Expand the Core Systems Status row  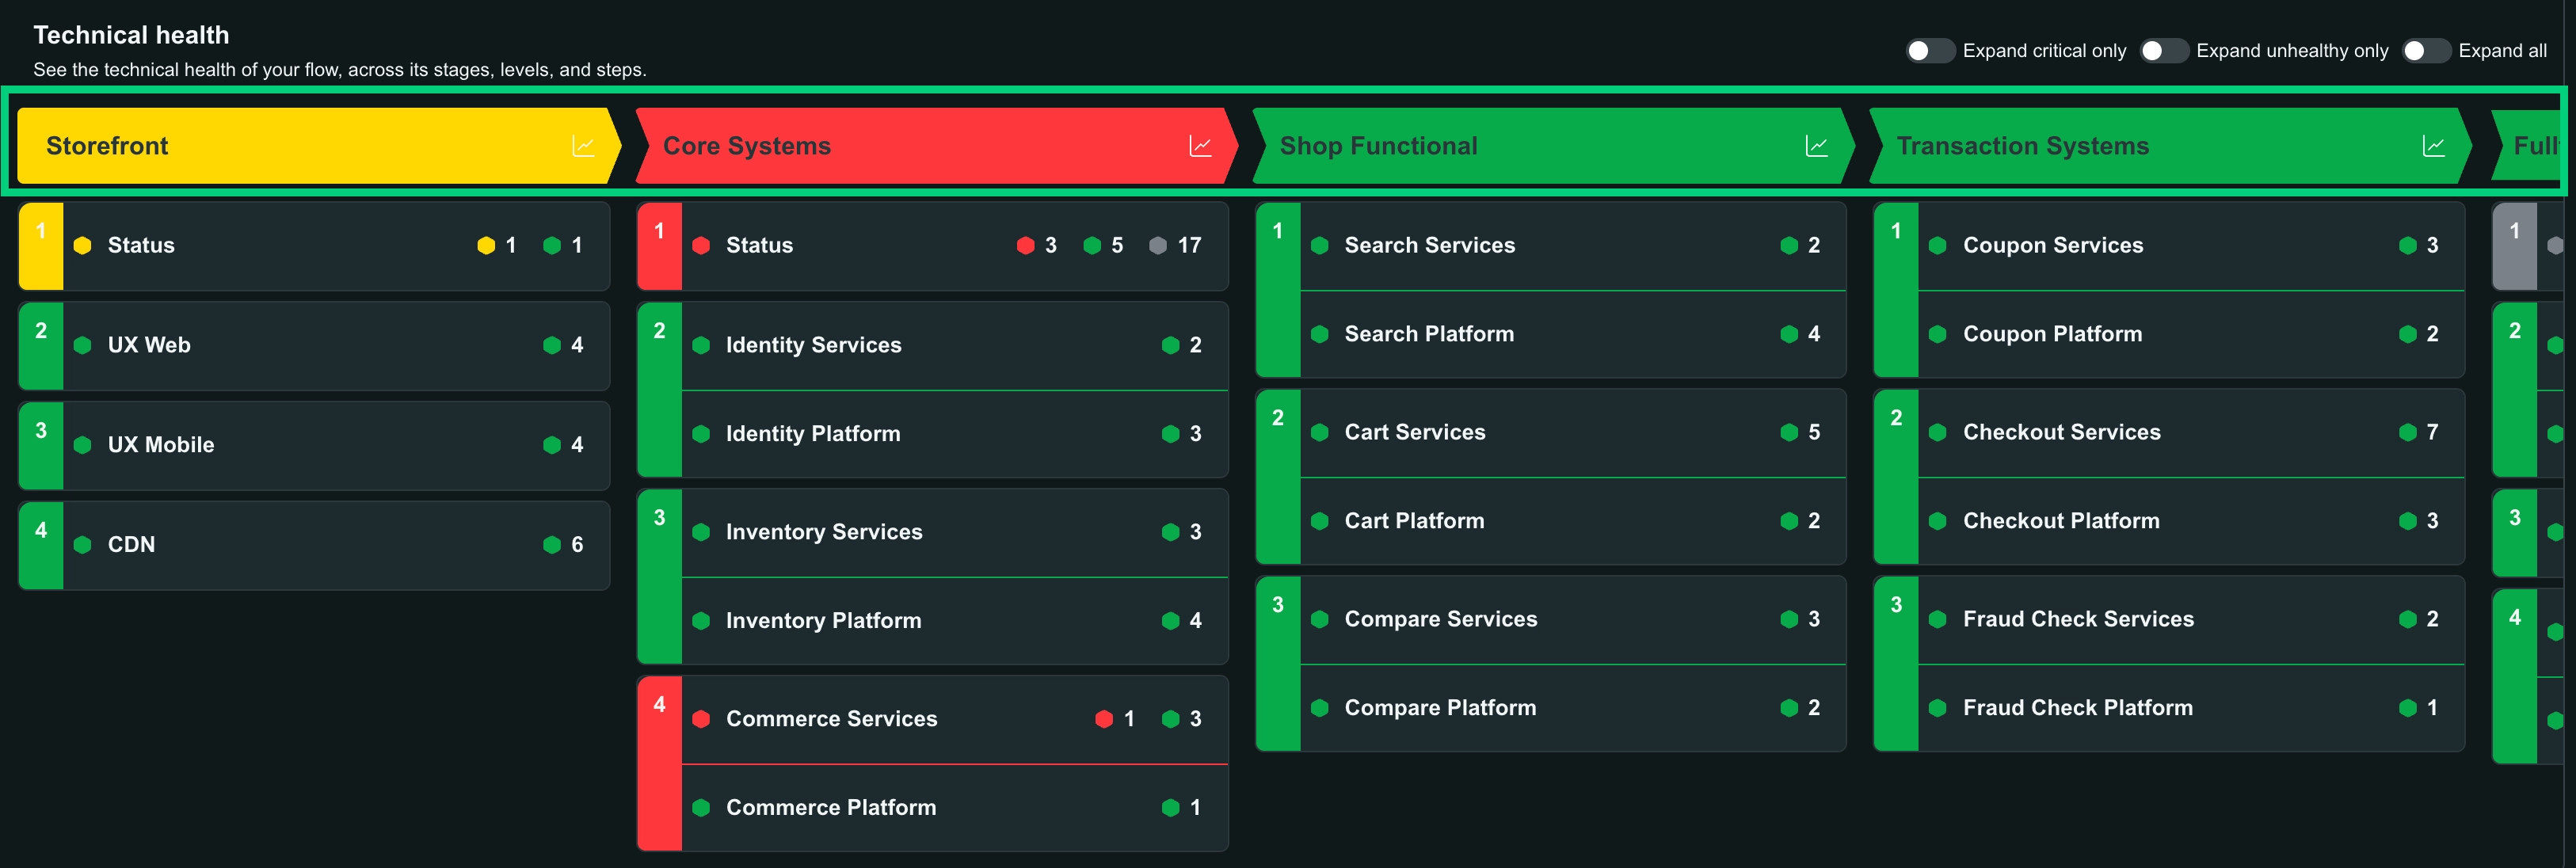(955, 246)
